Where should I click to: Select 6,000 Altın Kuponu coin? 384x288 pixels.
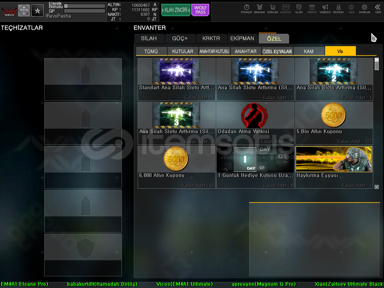tap(177, 167)
